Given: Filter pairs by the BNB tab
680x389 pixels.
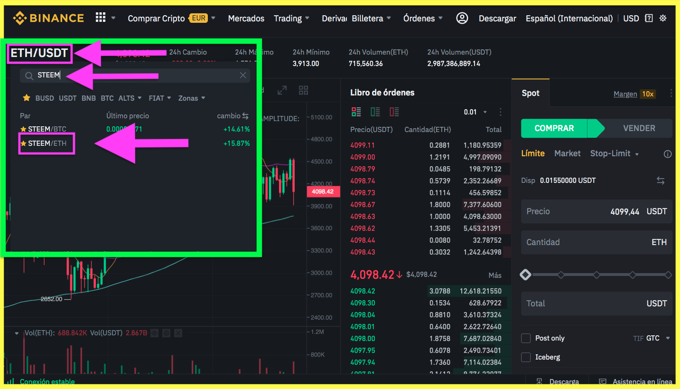Looking at the screenshot, I should pyautogui.click(x=89, y=98).
